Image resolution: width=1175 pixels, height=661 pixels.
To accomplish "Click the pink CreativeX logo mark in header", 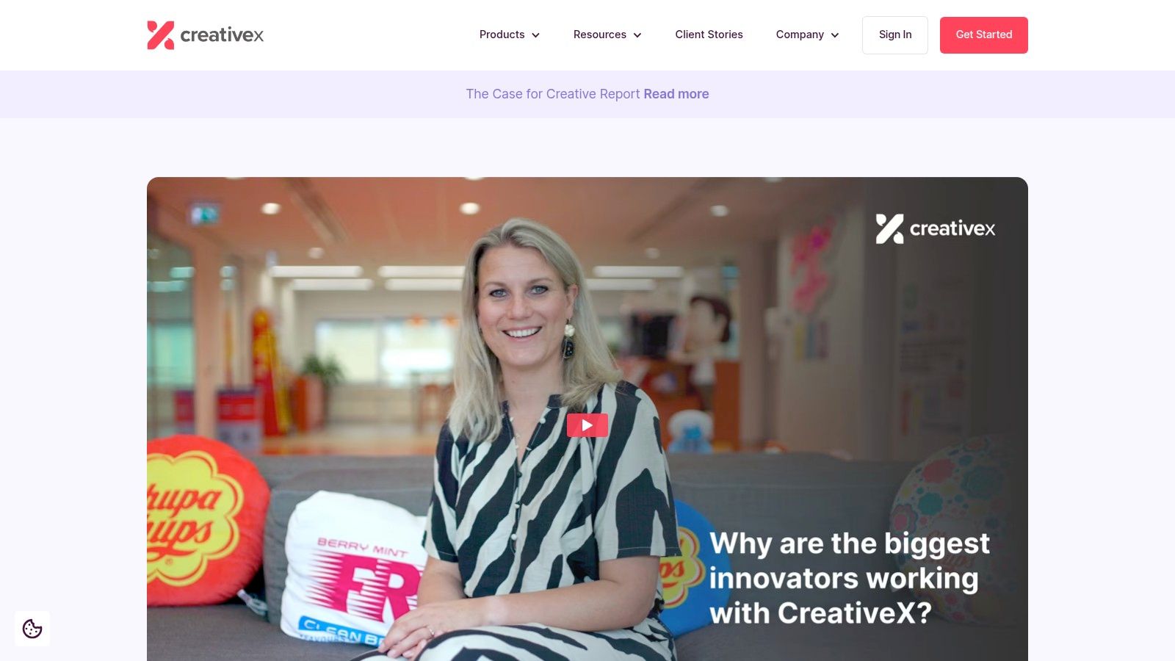I will click(x=161, y=35).
